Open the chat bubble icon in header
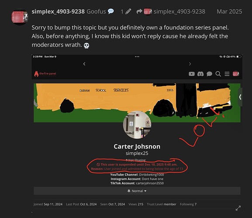Image resolution: width=252 pixels, height=218 pixels. (209, 74)
